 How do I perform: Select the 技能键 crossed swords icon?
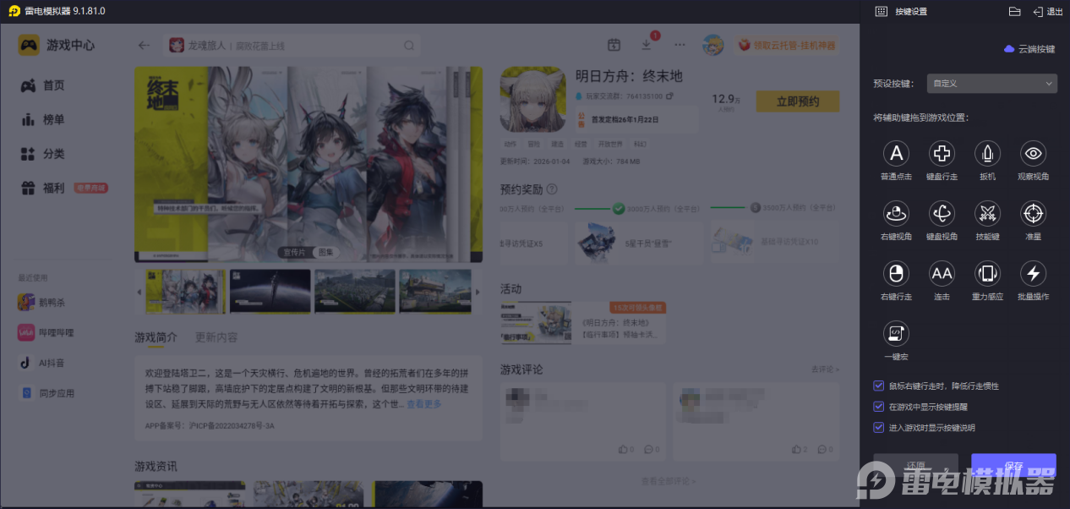point(987,213)
